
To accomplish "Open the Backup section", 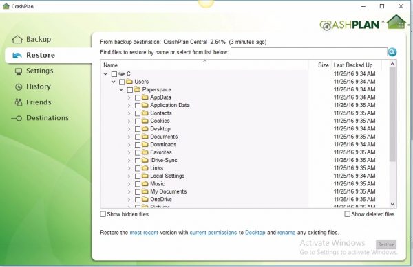I will point(39,39).
